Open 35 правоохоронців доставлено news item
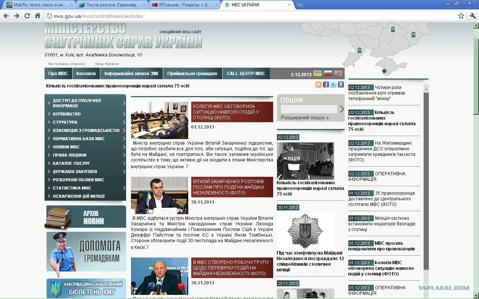Screen dimensions: 479x299 pos(382,199)
